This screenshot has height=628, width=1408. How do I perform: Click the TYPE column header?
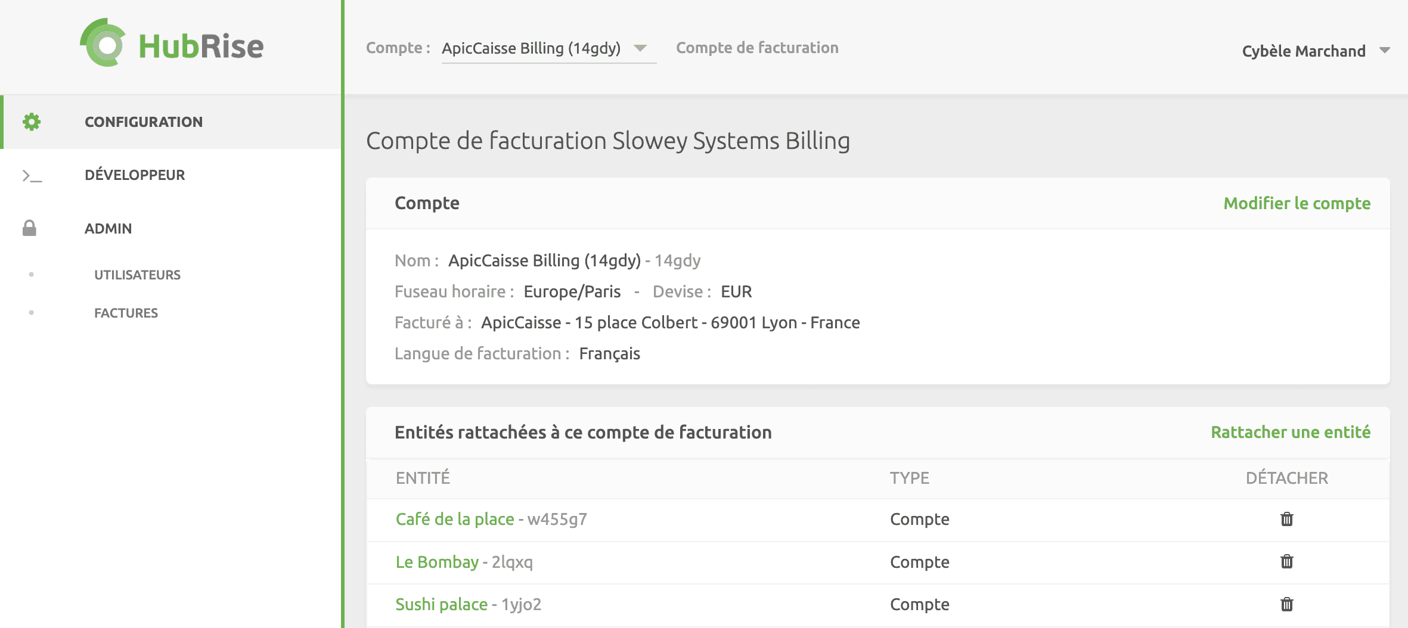pos(910,478)
